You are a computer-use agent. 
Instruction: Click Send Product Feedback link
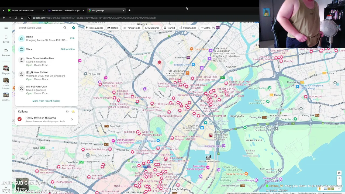(307, 193)
